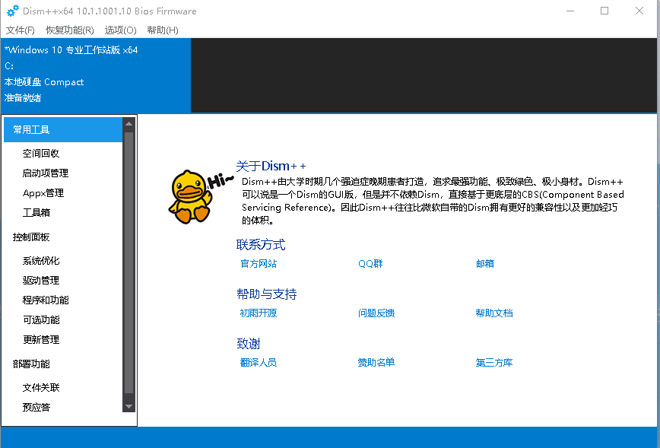The width and height of the screenshot is (660, 448).
Task: Open 启动项管理 in the sidebar
Action: coord(46,173)
